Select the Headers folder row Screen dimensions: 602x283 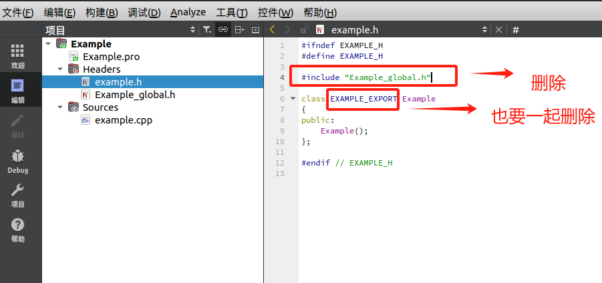153,69
